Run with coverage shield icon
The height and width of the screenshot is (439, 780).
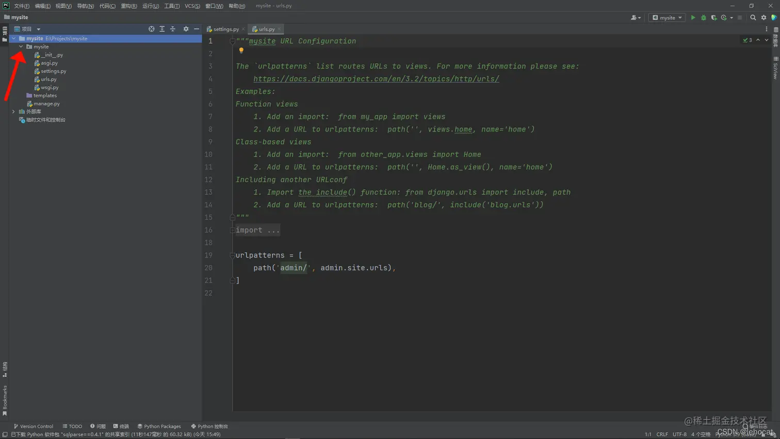[714, 18]
